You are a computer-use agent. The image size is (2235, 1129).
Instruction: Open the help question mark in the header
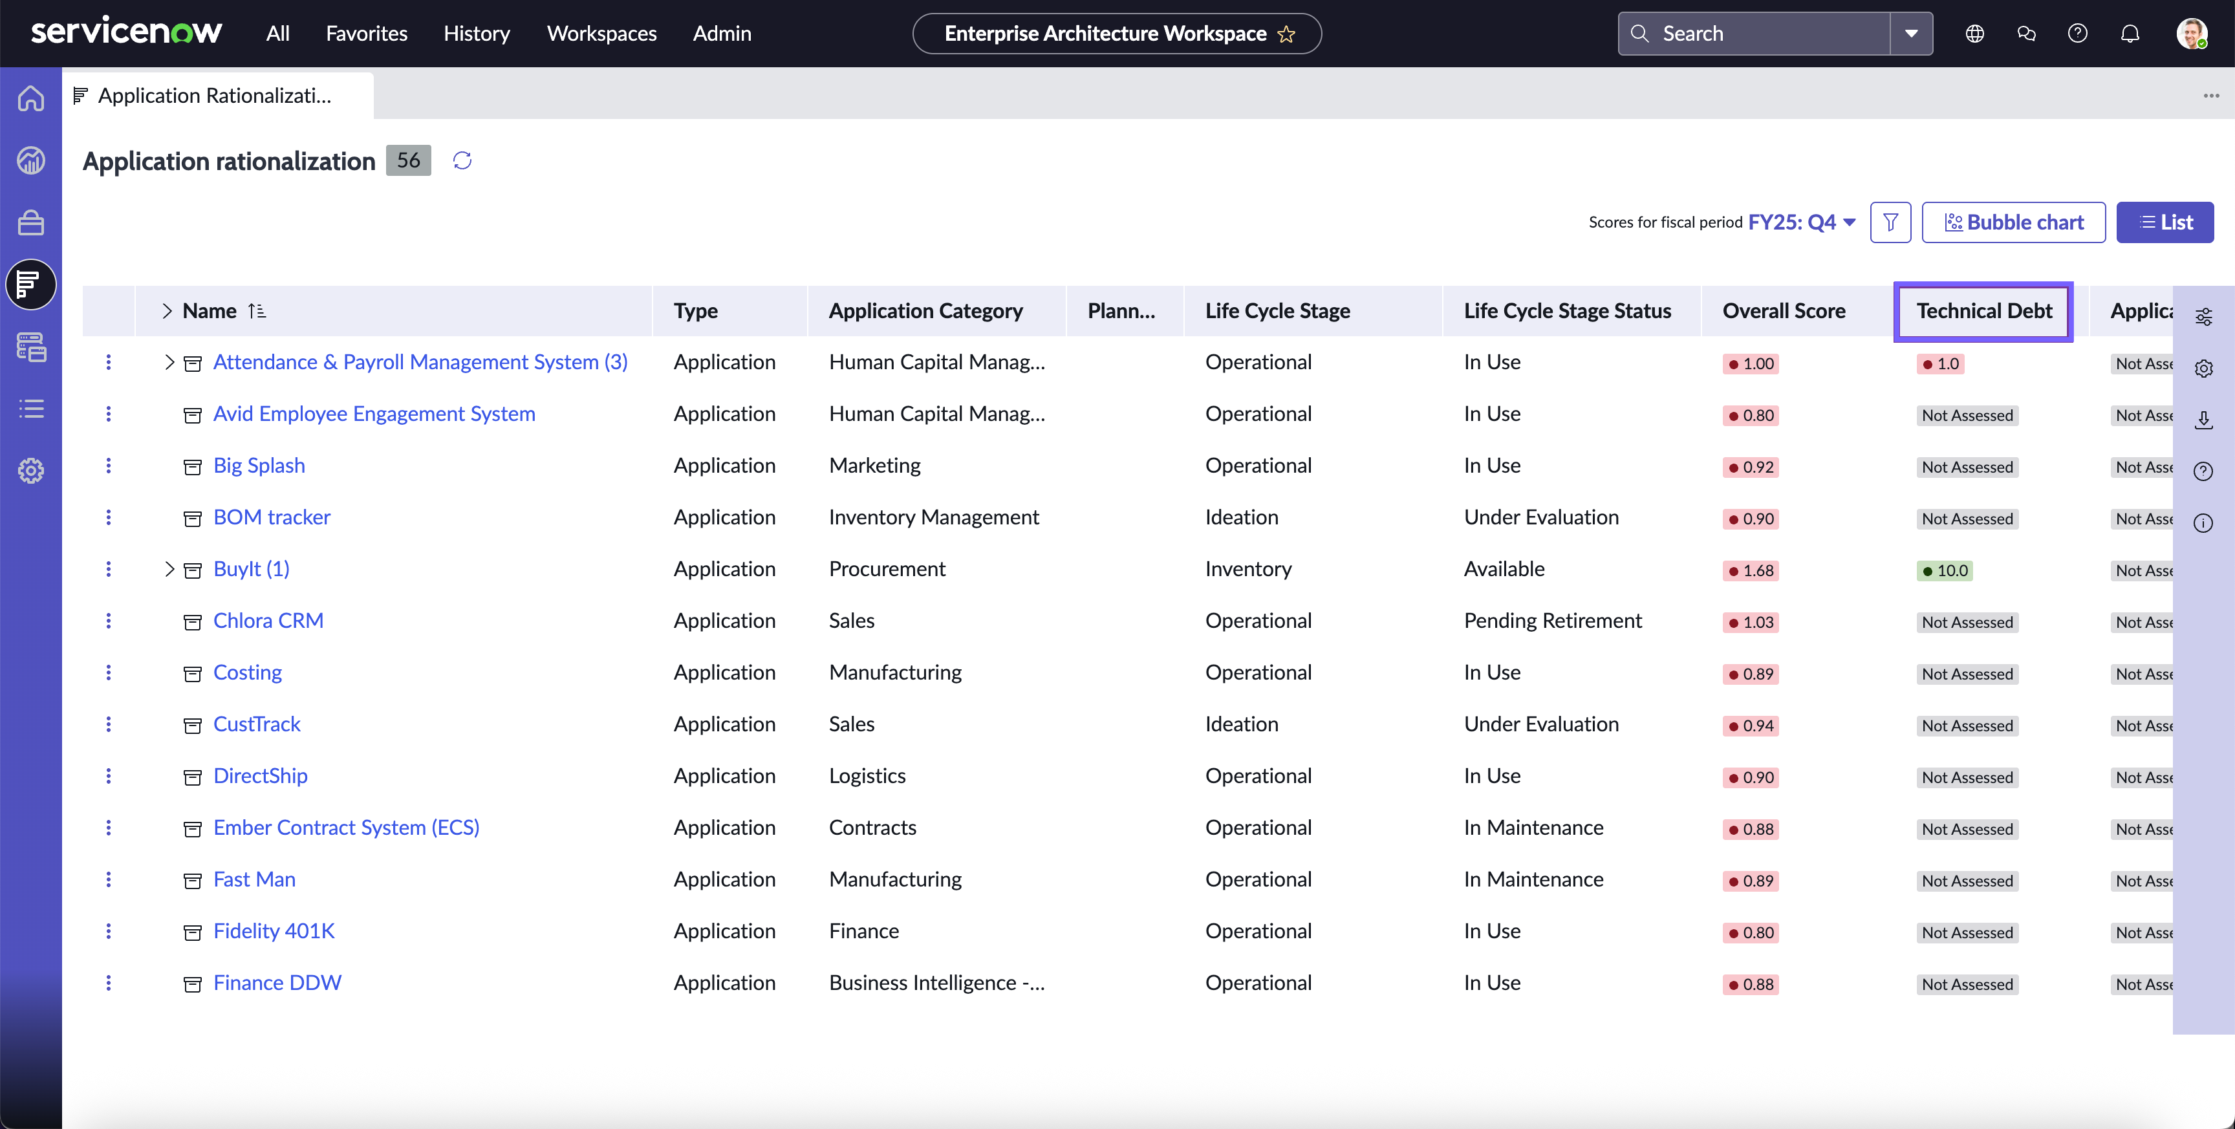(2078, 34)
